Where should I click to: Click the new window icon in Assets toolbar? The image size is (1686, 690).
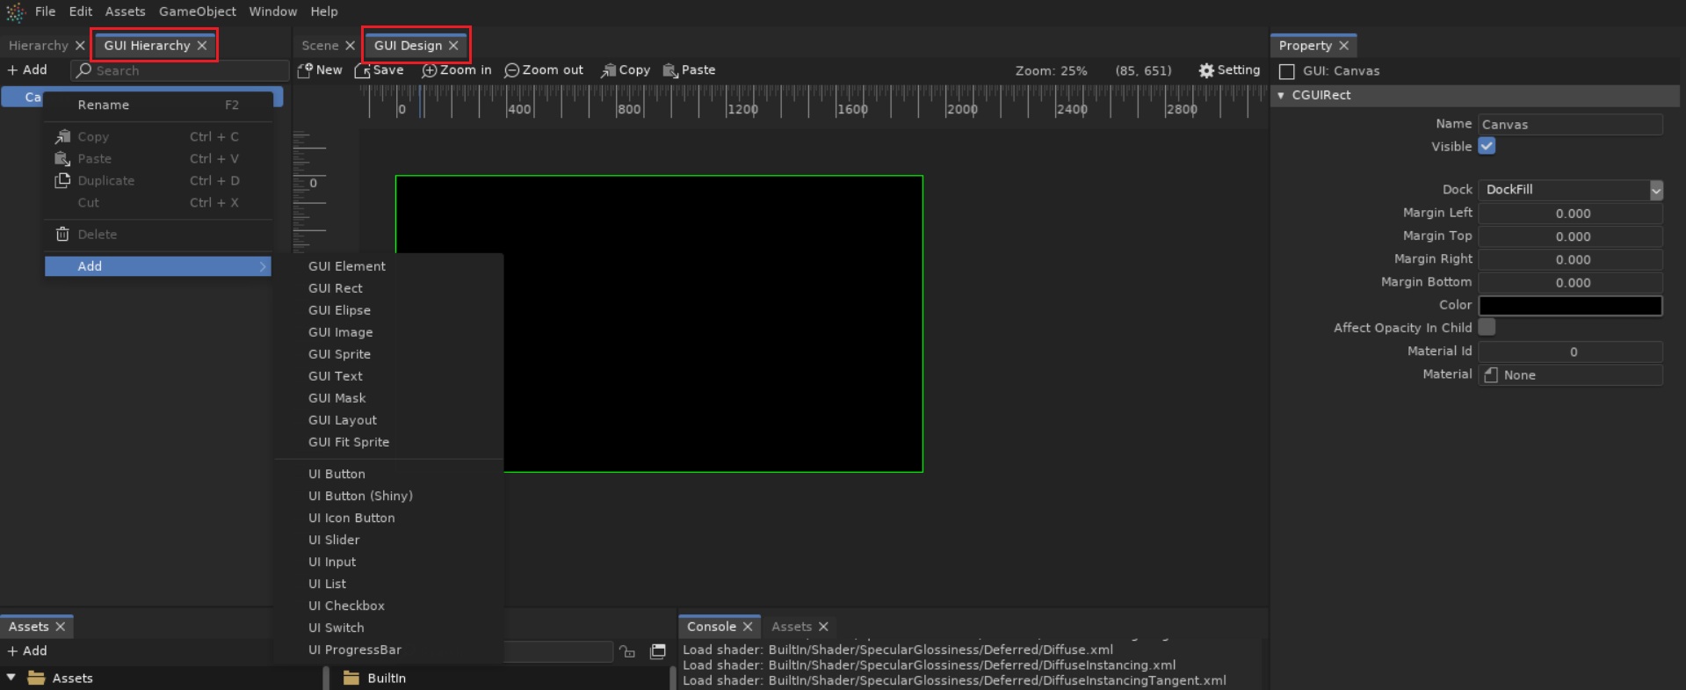tap(657, 651)
